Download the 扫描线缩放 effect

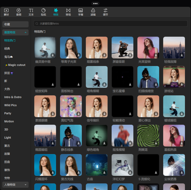pos(156,85)
